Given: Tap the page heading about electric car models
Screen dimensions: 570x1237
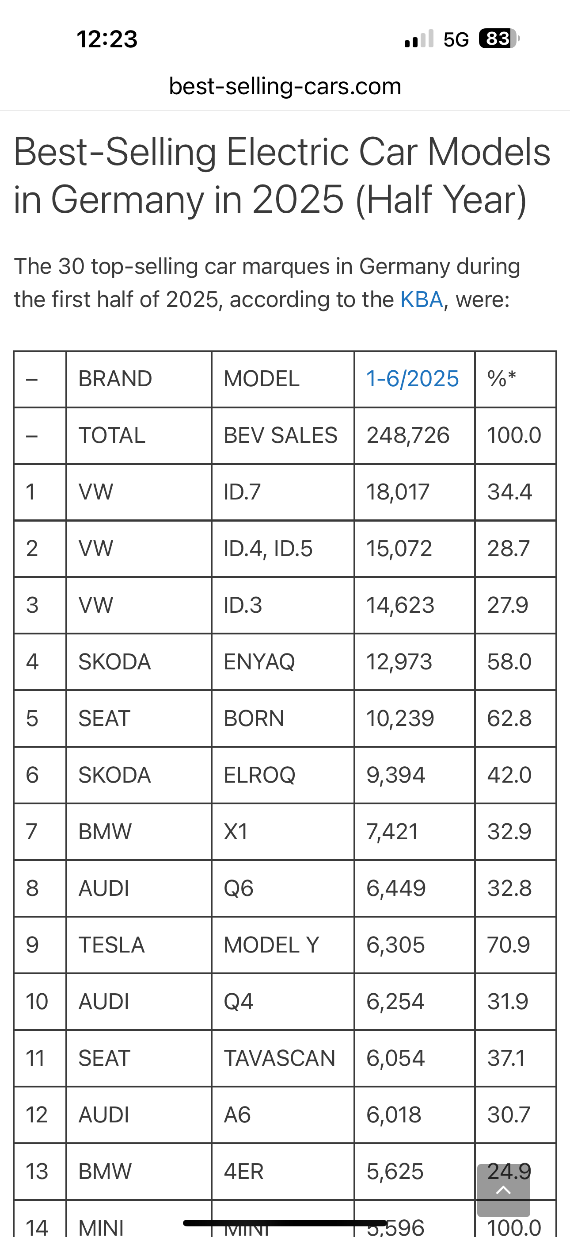Looking at the screenshot, I should point(282,175).
